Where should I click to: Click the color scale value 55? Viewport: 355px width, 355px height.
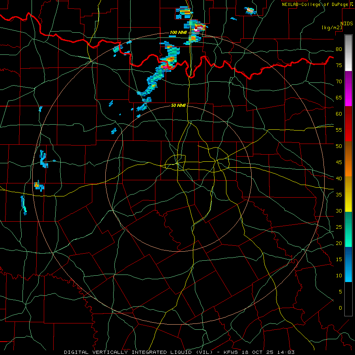339,130
